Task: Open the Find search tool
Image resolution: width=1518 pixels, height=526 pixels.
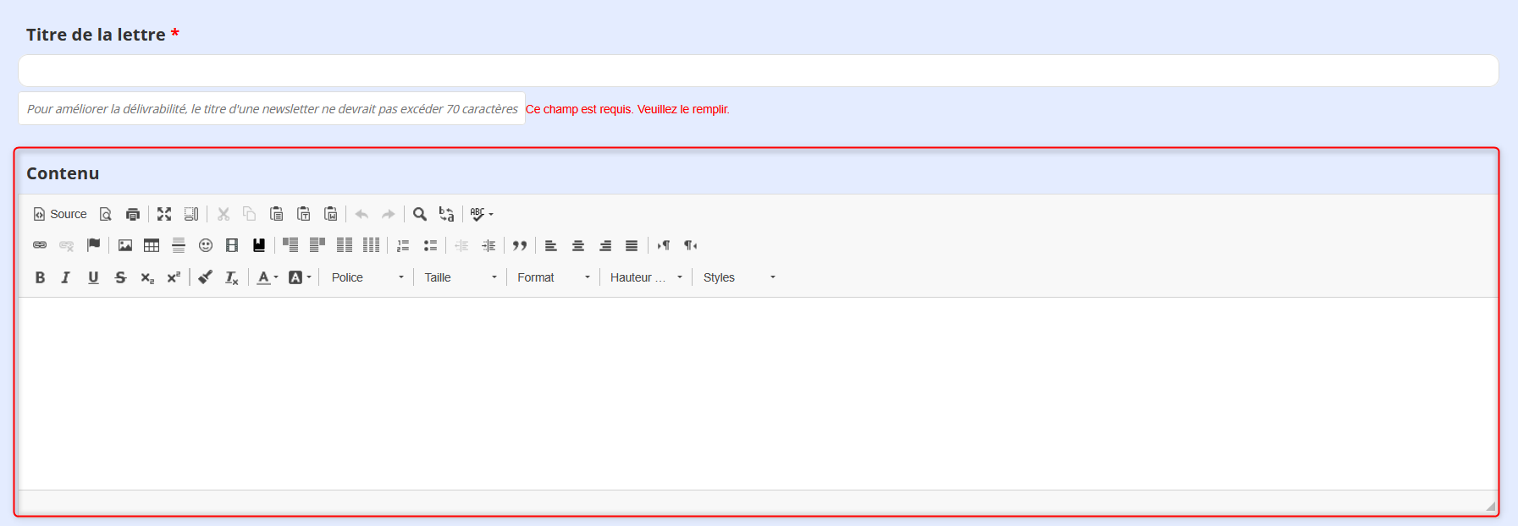Action: (419, 214)
